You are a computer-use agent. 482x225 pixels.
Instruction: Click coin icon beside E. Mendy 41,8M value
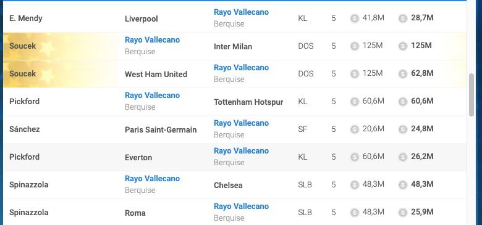tap(355, 18)
